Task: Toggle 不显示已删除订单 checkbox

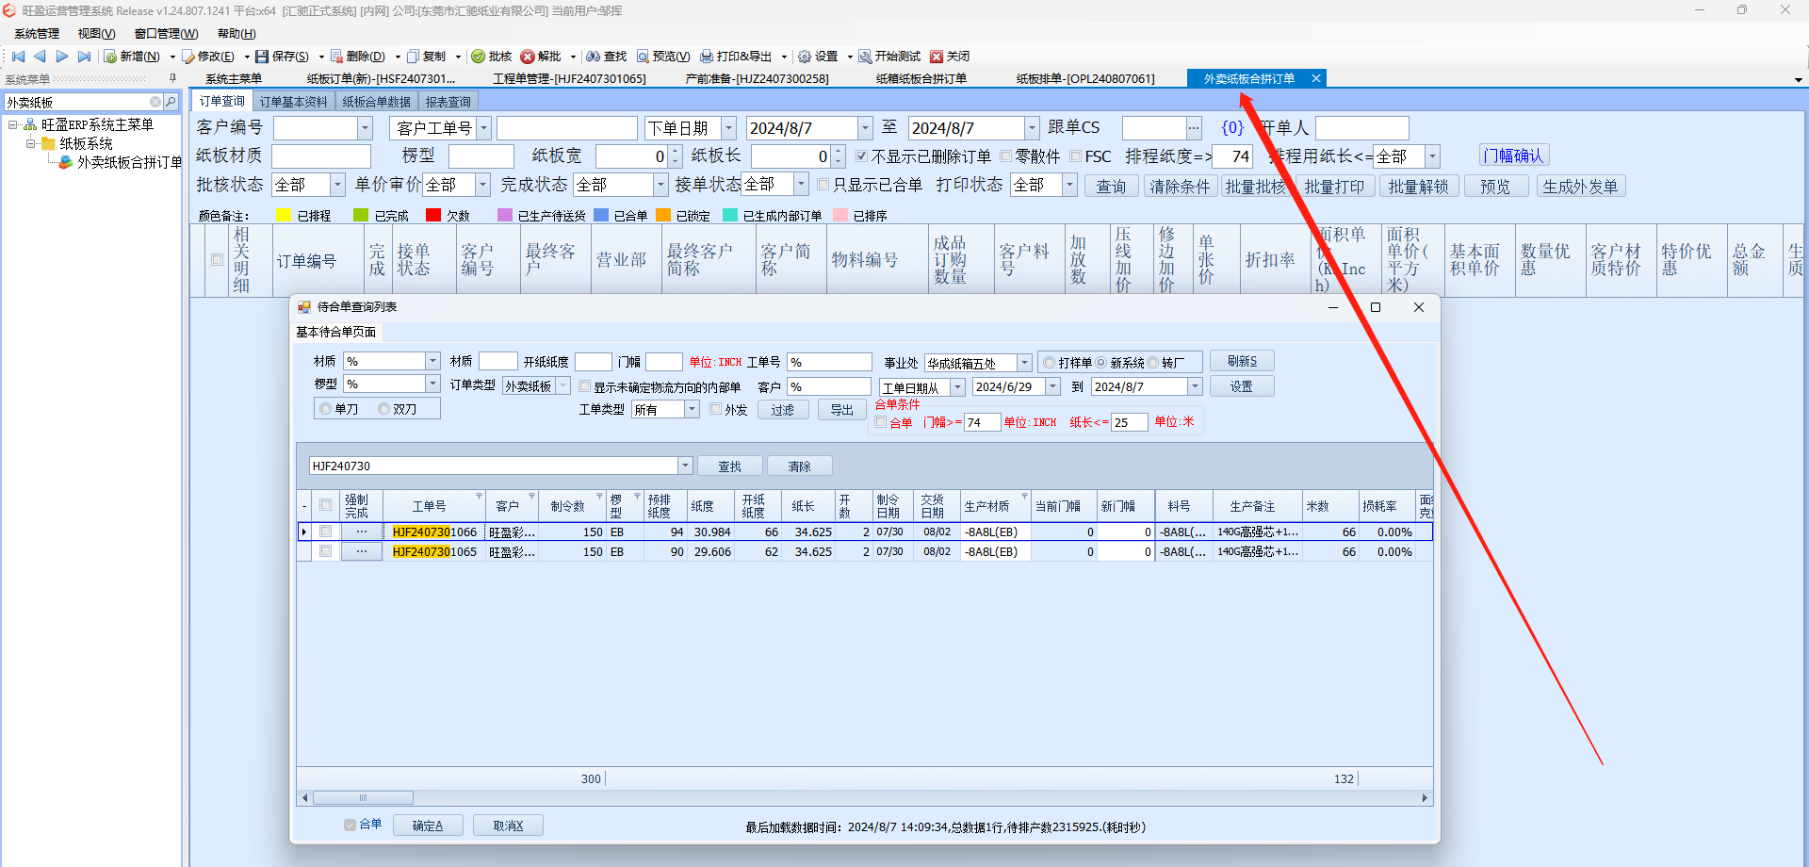Action: (861, 156)
